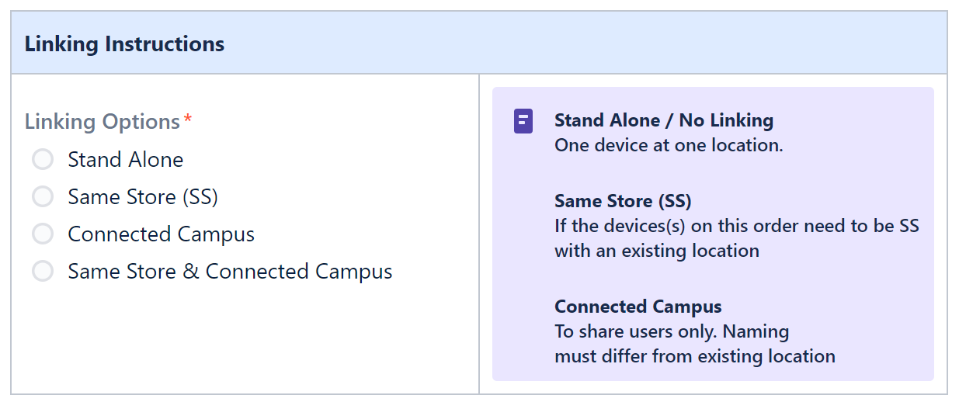
Task: Click 'must differ from existing location' text
Action: [695, 356]
